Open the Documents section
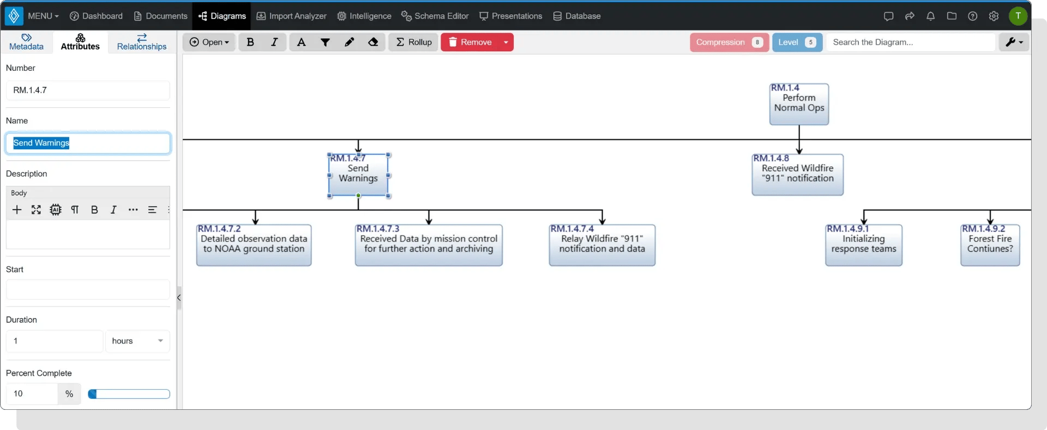This screenshot has width=1047, height=430. click(160, 16)
